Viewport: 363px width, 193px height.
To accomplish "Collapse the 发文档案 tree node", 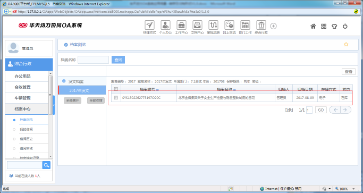I will tap(64, 81).
